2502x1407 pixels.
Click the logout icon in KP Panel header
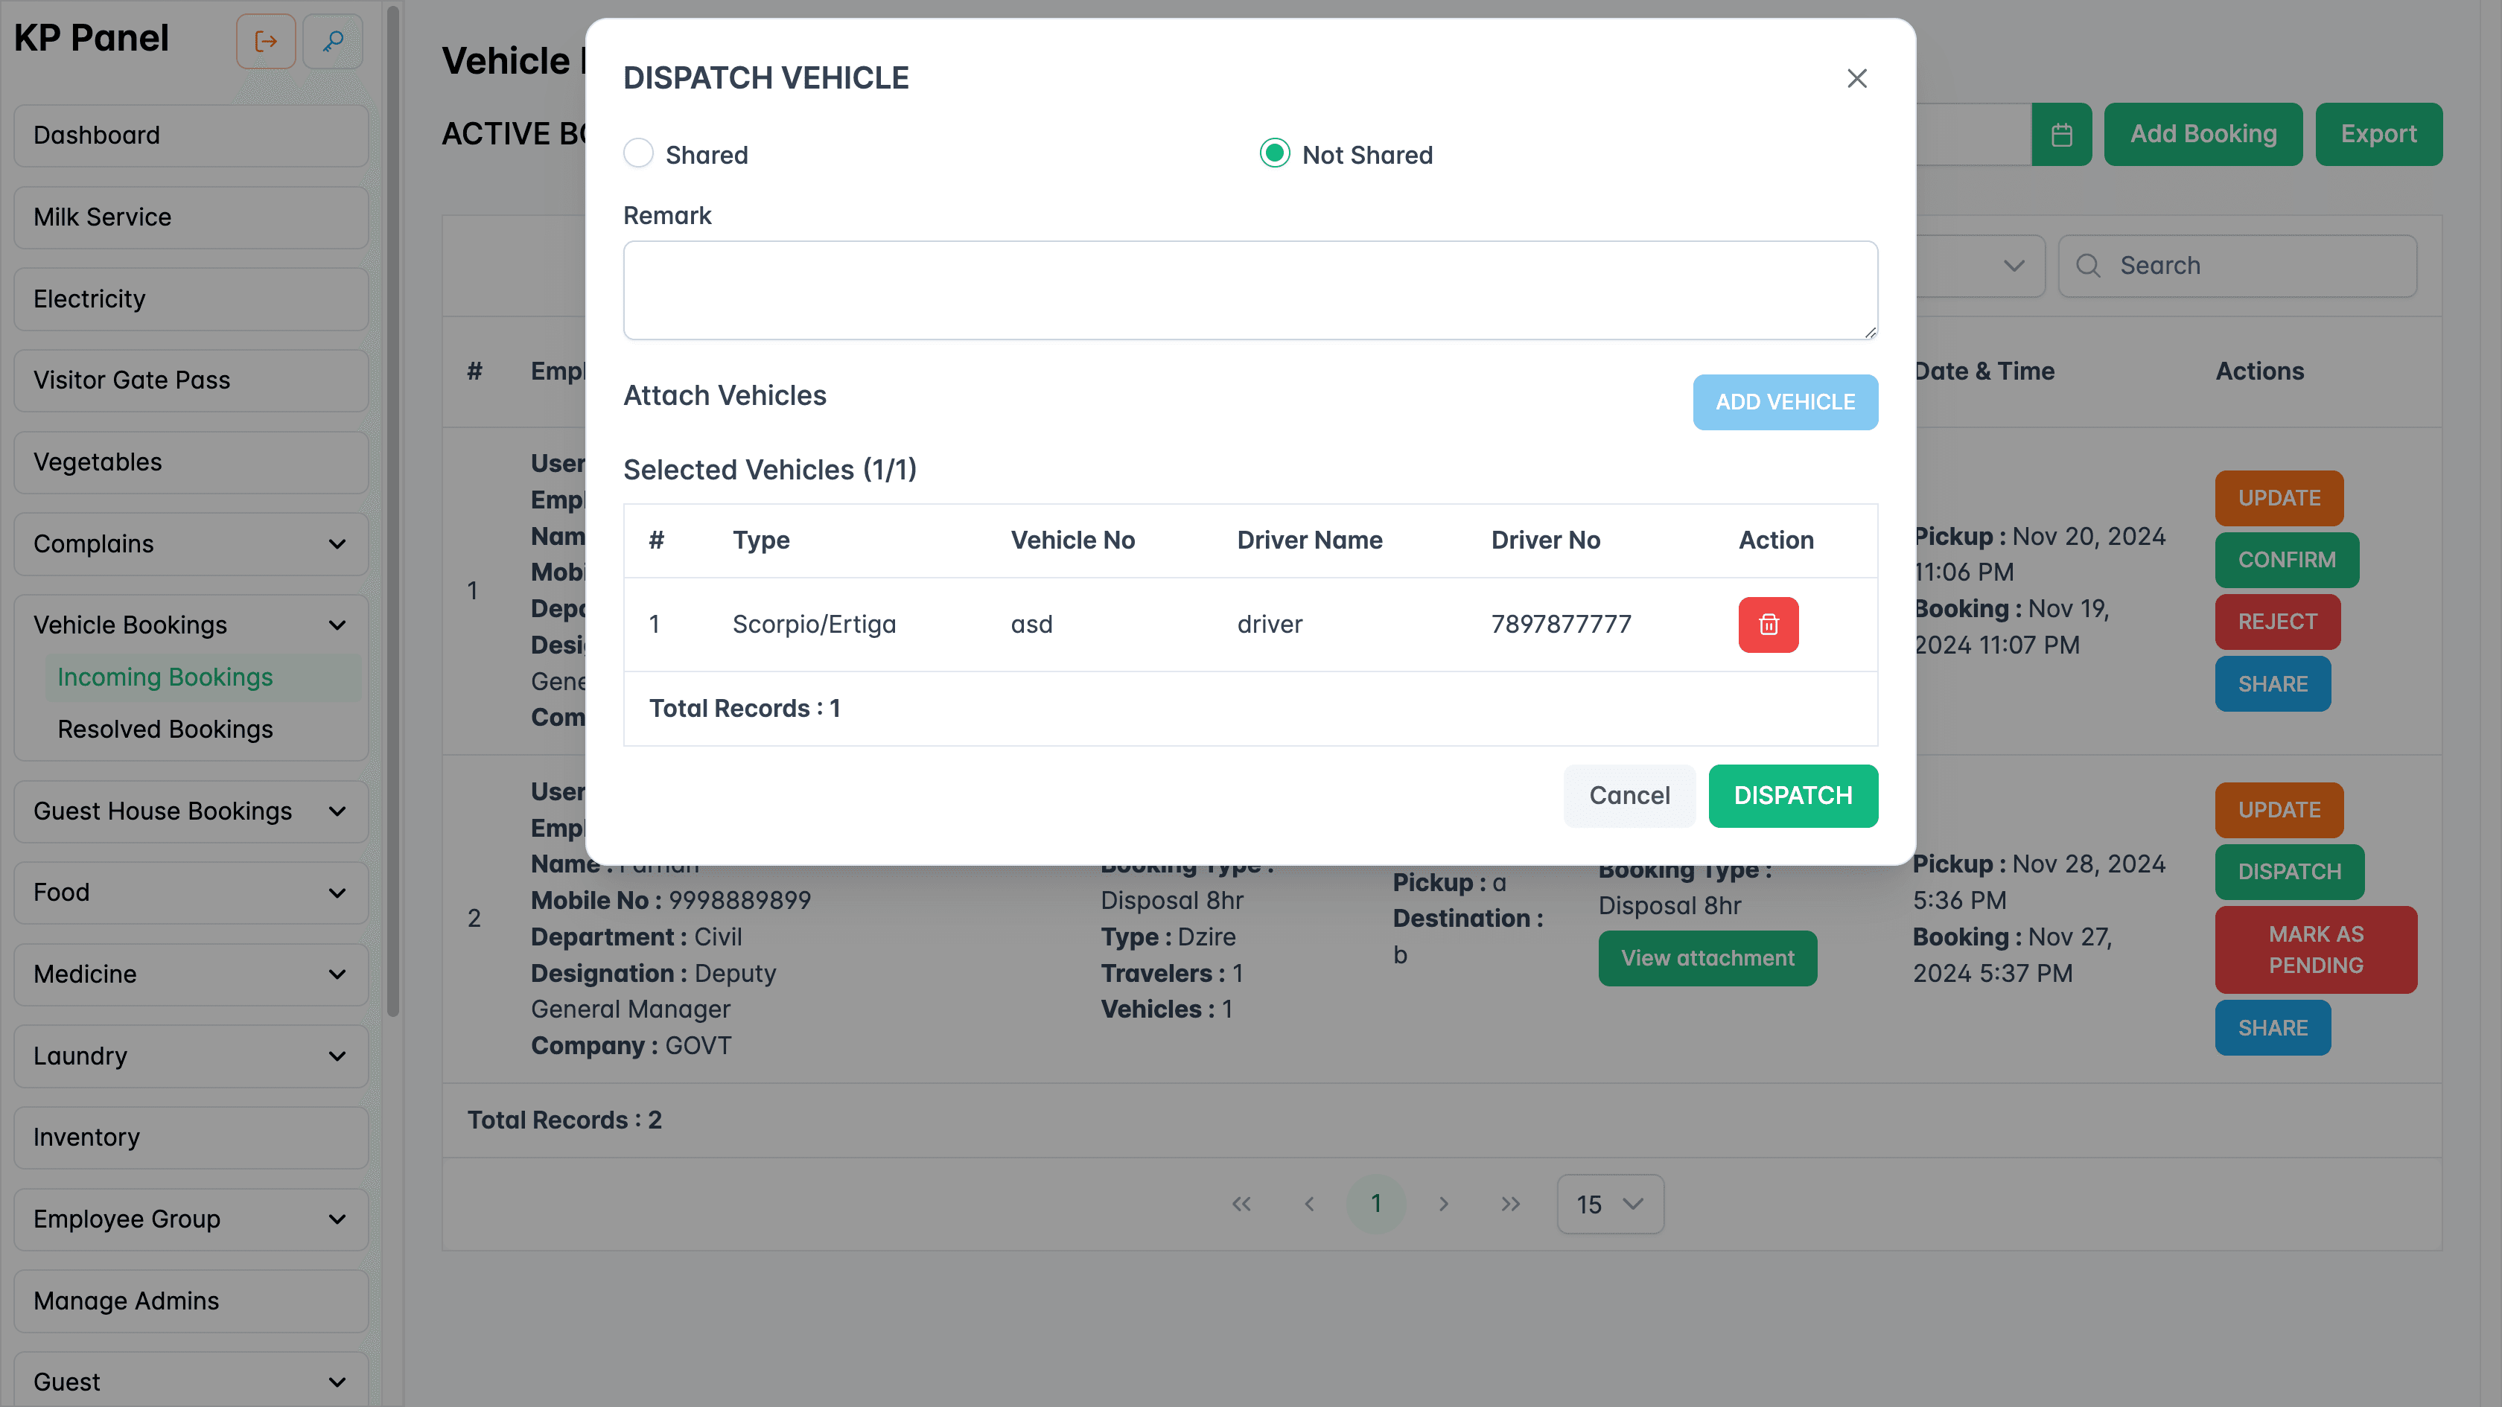(265, 41)
